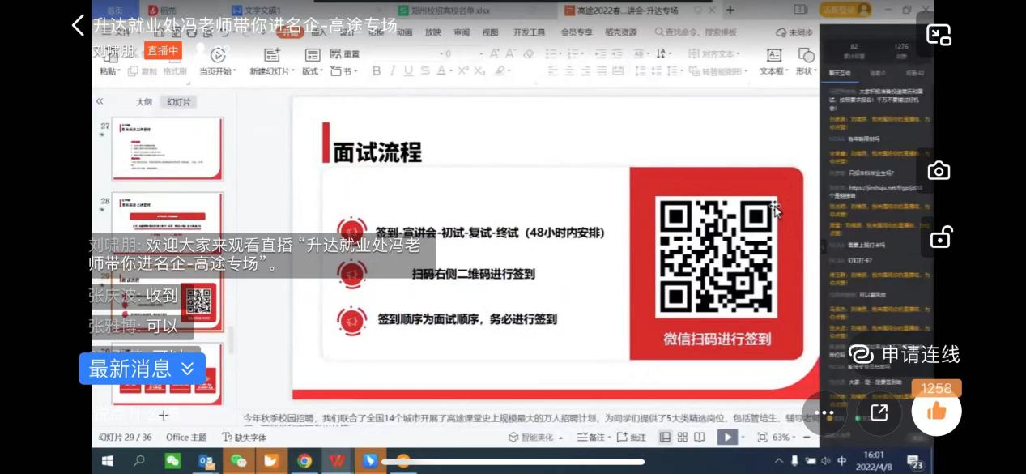This screenshot has height=474, width=1026.
Task: Select slide 27 thumbnail
Action: click(x=167, y=148)
